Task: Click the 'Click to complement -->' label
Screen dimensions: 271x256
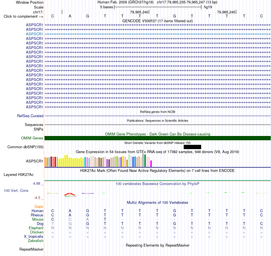Action: (x=23, y=17)
